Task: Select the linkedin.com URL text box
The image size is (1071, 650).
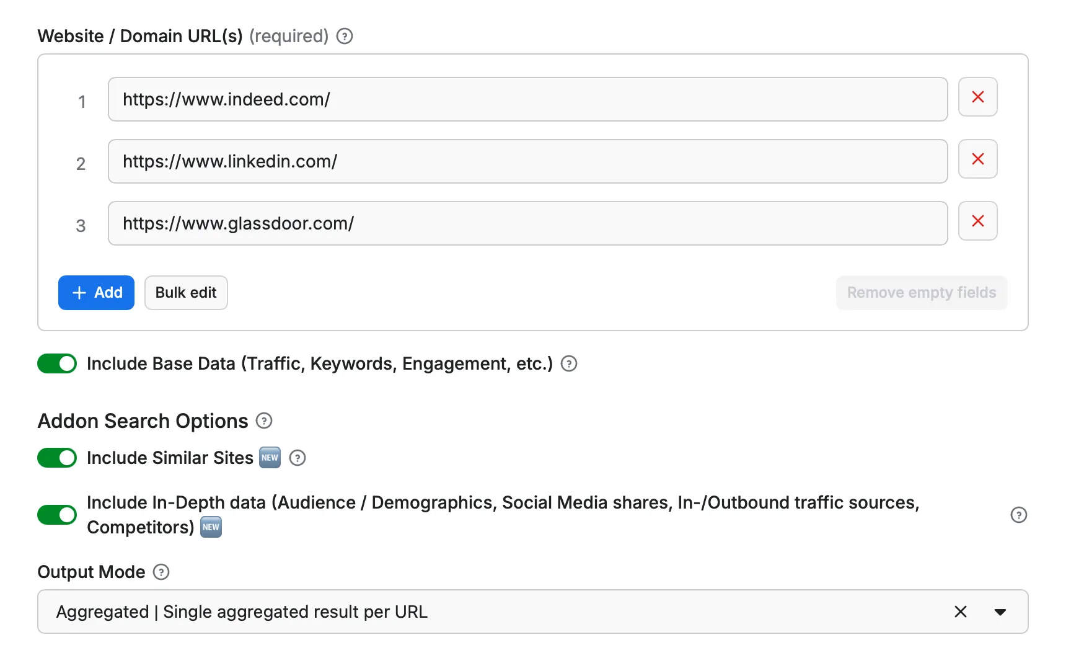Action: tap(527, 161)
